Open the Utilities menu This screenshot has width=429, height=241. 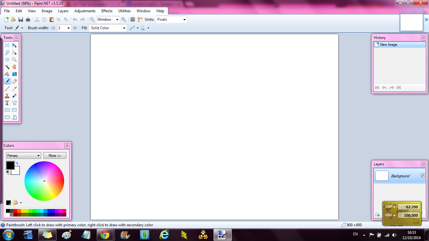pyautogui.click(x=124, y=11)
